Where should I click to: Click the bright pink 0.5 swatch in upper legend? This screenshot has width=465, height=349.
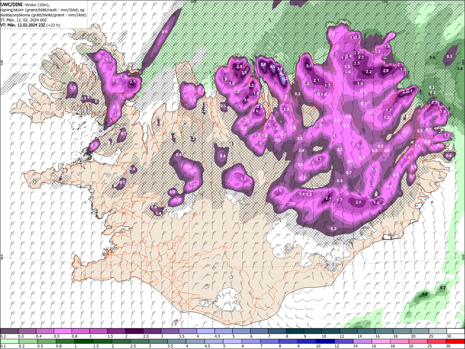pyautogui.click(x=62, y=331)
